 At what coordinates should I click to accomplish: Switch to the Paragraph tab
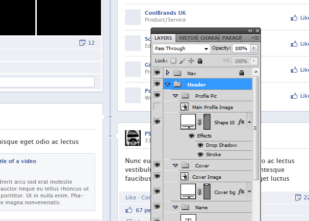point(232,38)
